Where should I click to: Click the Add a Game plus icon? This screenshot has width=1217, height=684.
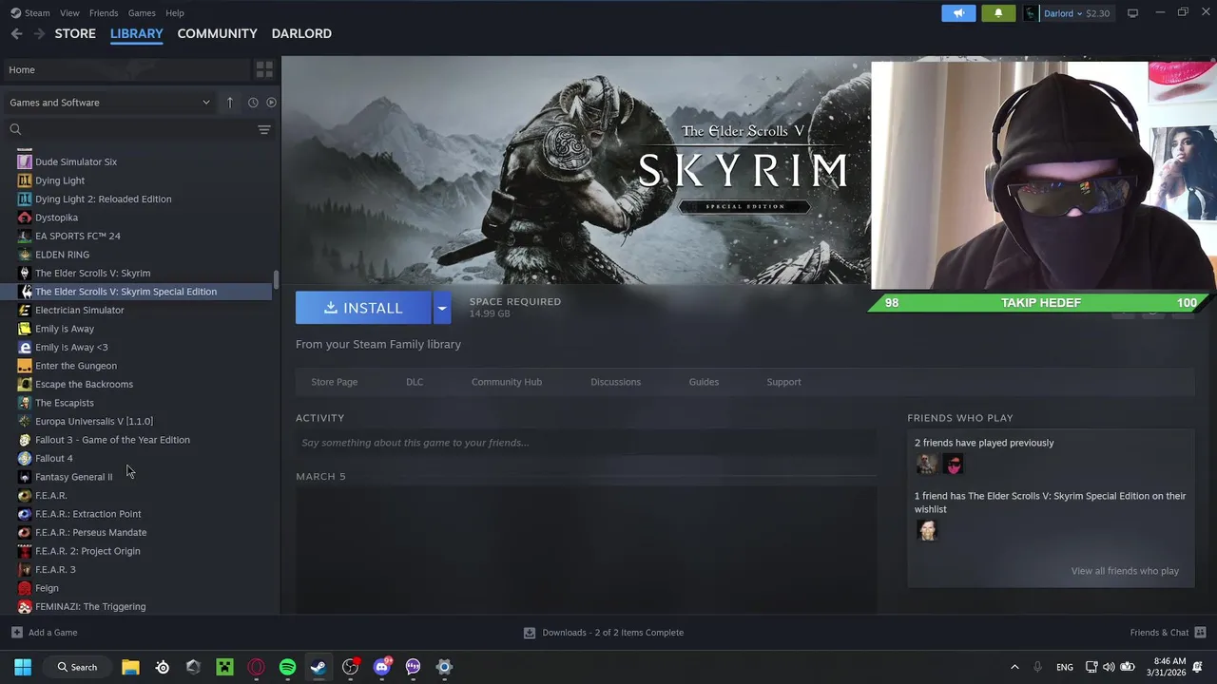point(16,633)
